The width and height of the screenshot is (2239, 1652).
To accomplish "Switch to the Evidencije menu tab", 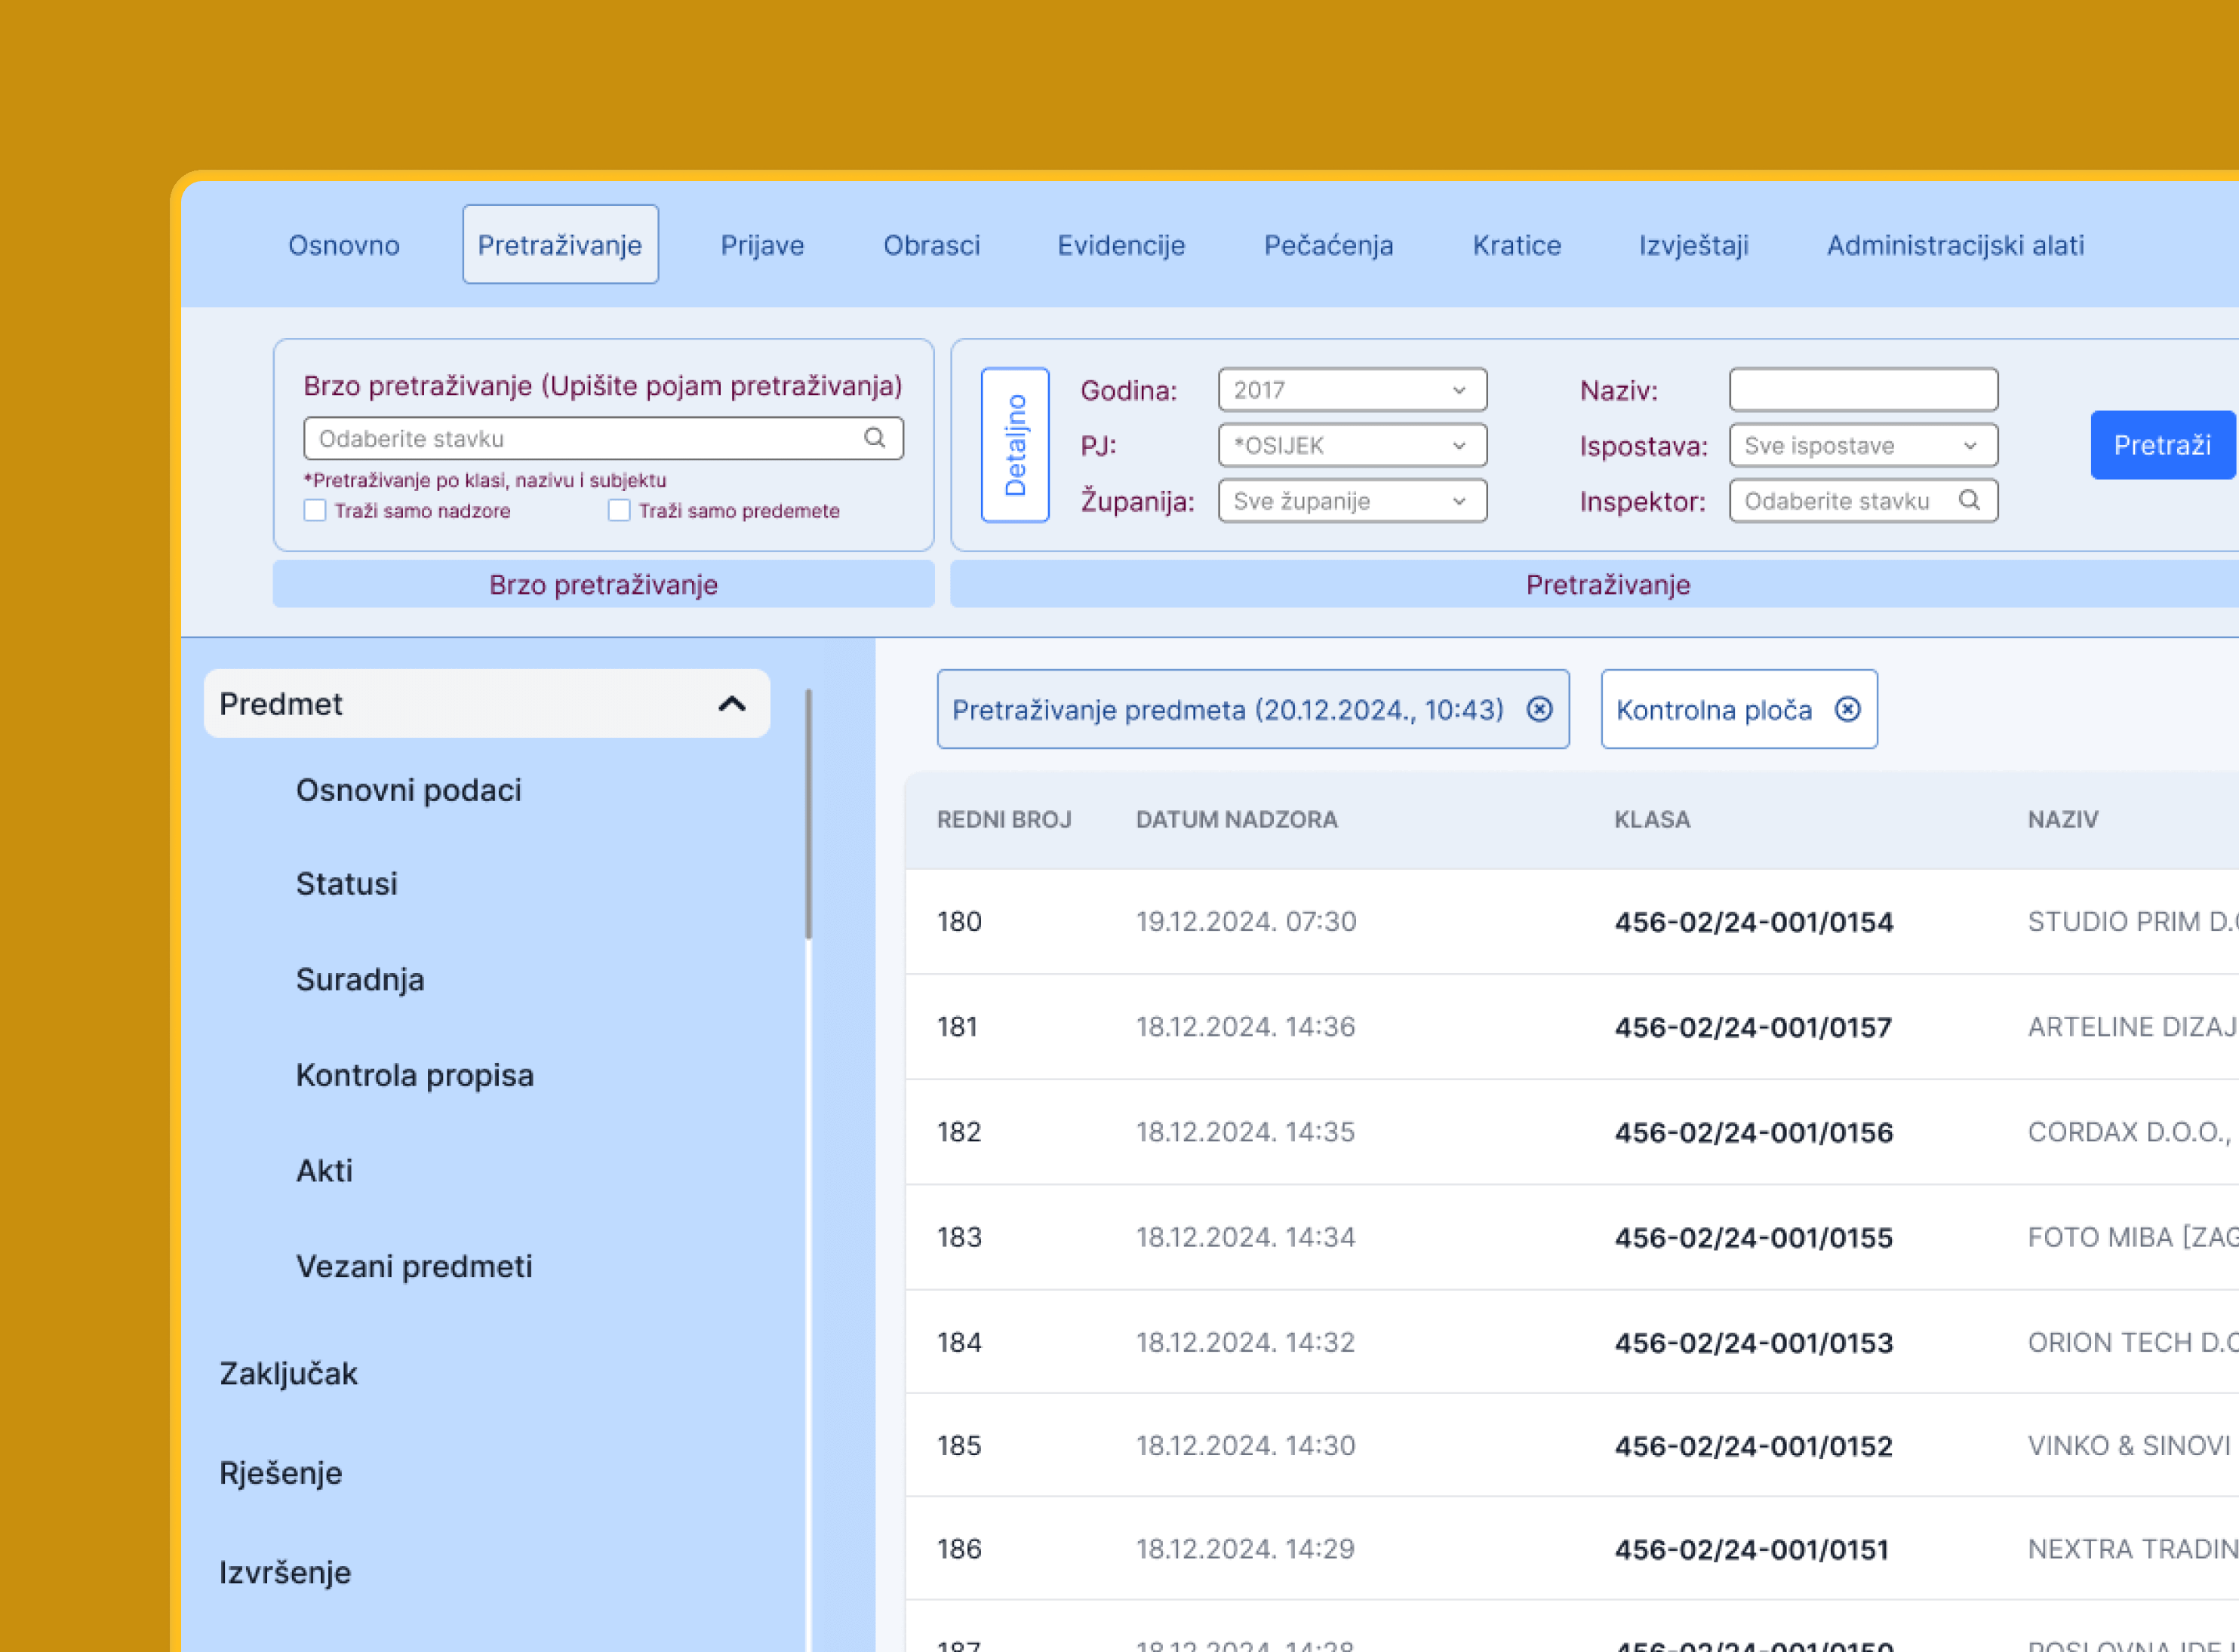I will click(1121, 245).
